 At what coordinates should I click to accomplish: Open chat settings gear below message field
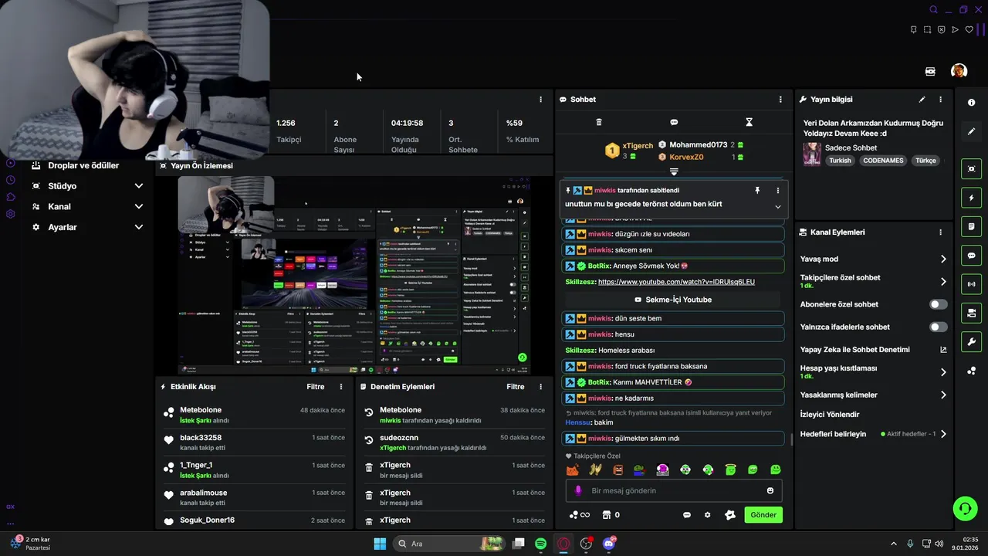(x=707, y=515)
